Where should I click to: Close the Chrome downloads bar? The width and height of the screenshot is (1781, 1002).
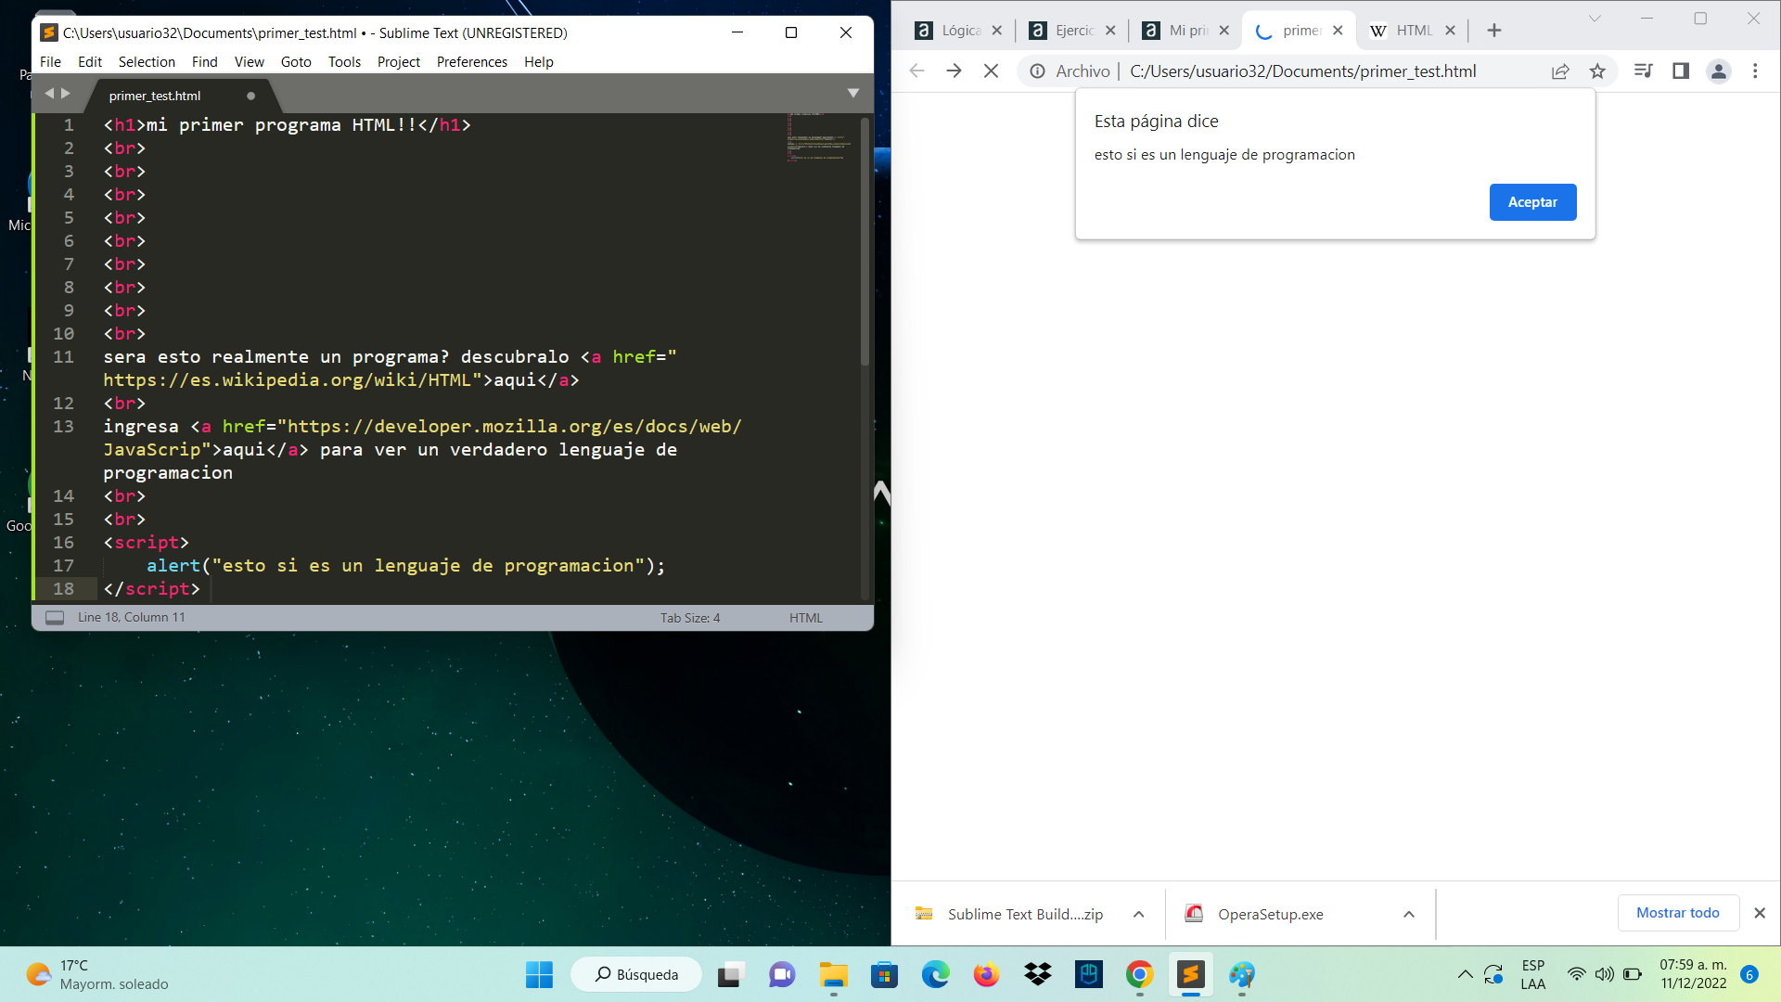pyautogui.click(x=1760, y=913)
